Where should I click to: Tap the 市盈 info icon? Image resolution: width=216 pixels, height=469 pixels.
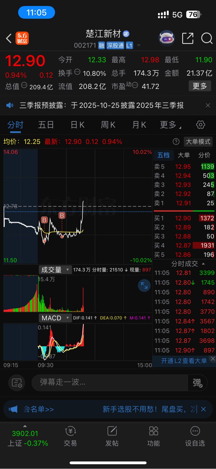click(x=135, y=85)
